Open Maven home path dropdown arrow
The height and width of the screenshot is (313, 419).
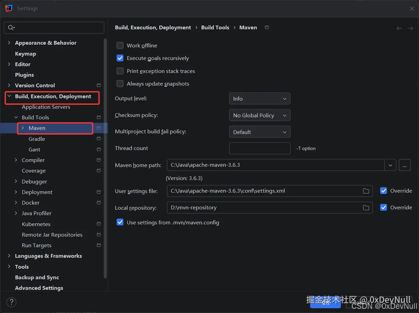coord(390,165)
